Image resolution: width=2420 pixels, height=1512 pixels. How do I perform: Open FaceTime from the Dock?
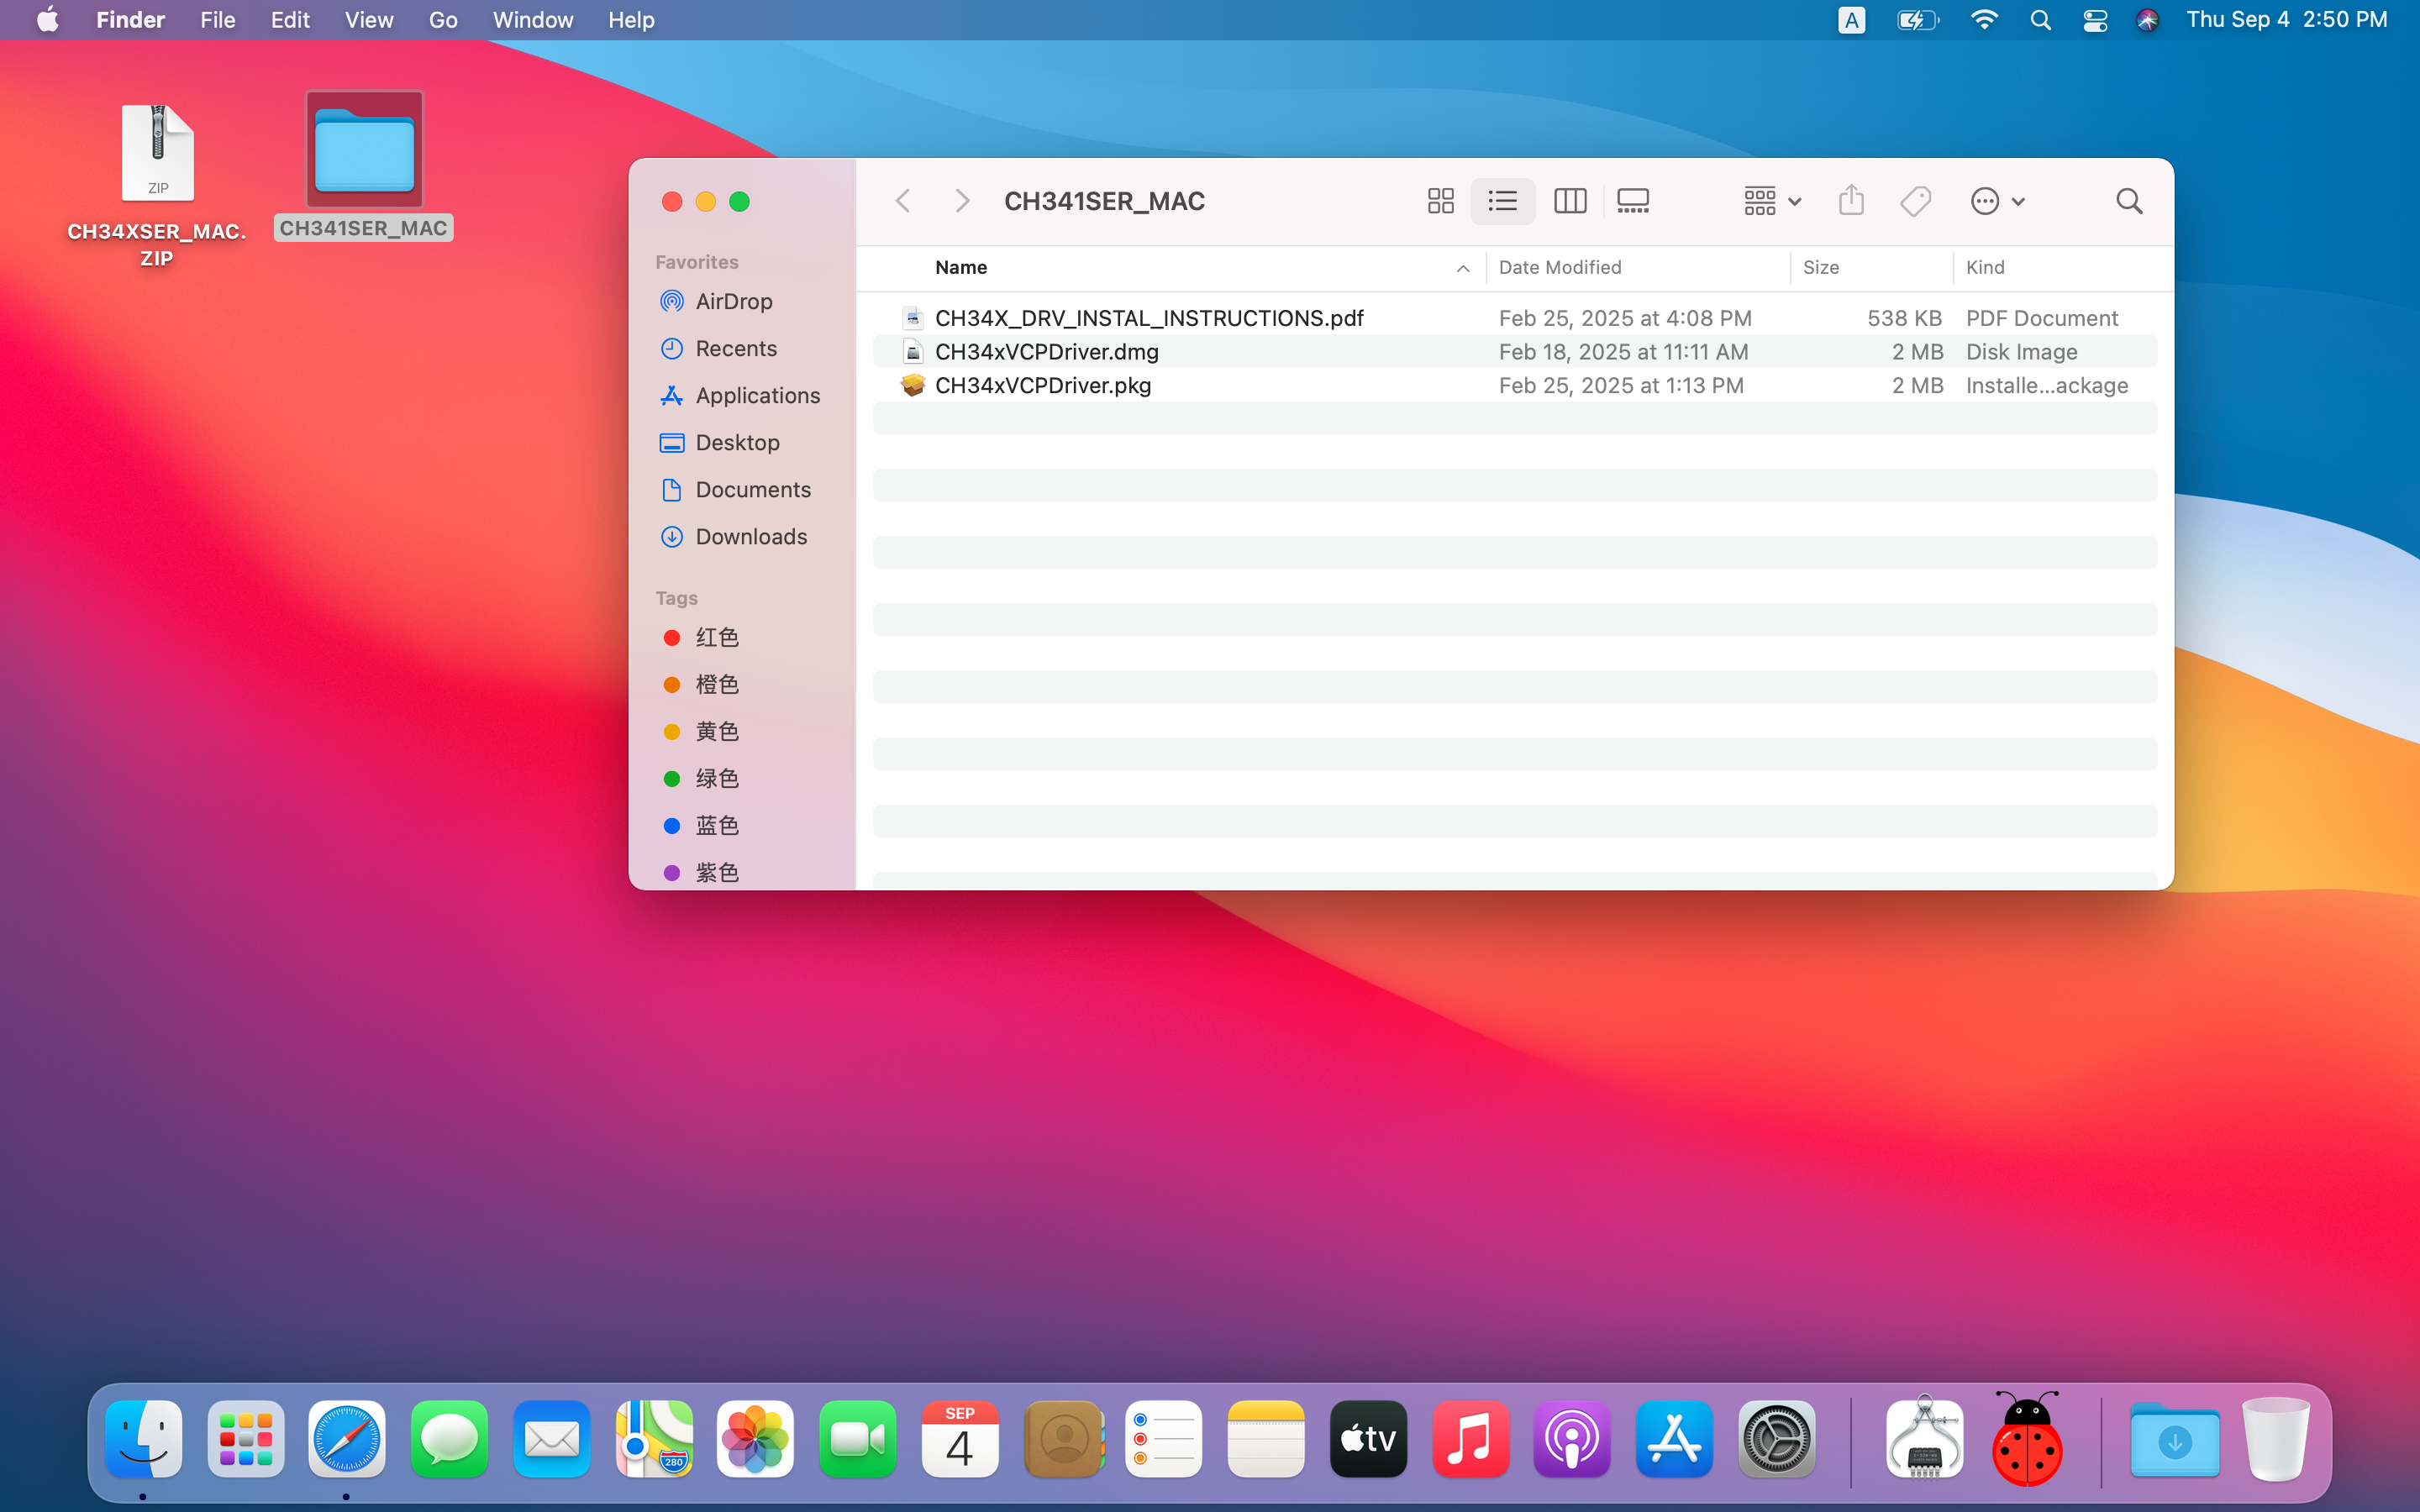[857, 1439]
